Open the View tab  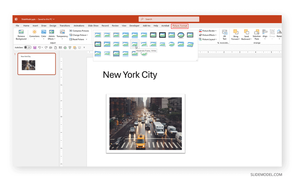click(x=124, y=26)
